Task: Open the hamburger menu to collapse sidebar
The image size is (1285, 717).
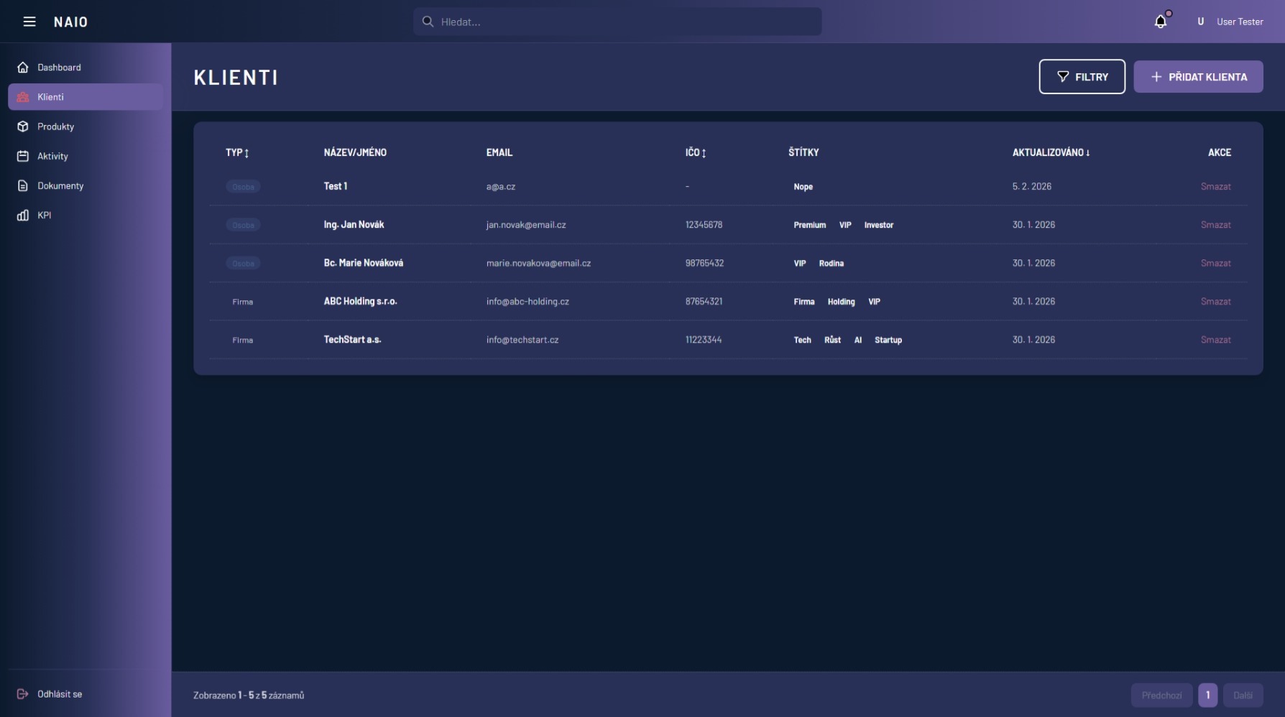Action: click(x=29, y=22)
